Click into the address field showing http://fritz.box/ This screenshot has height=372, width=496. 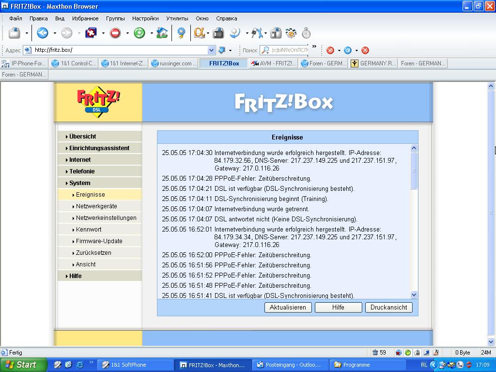click(x=120, y=50)
